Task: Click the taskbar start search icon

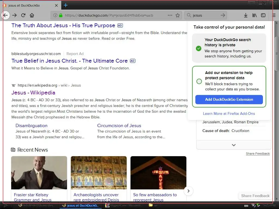Action: (x=6, y=206)
